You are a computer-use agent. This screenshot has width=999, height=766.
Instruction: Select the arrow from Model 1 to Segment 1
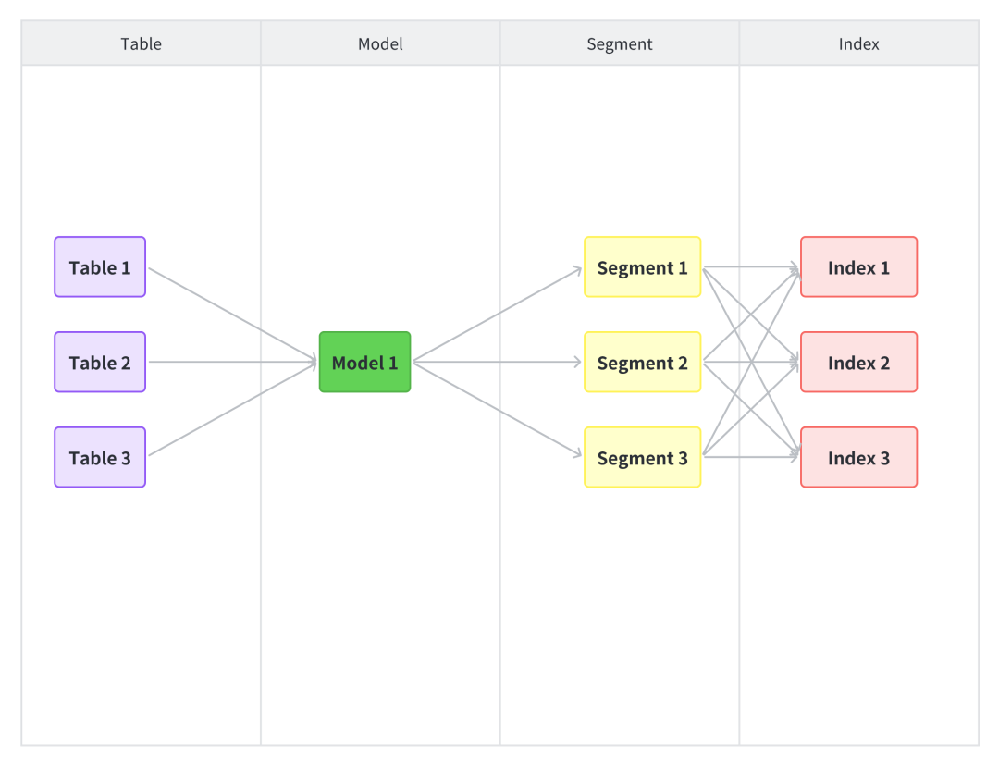point(498,315)
